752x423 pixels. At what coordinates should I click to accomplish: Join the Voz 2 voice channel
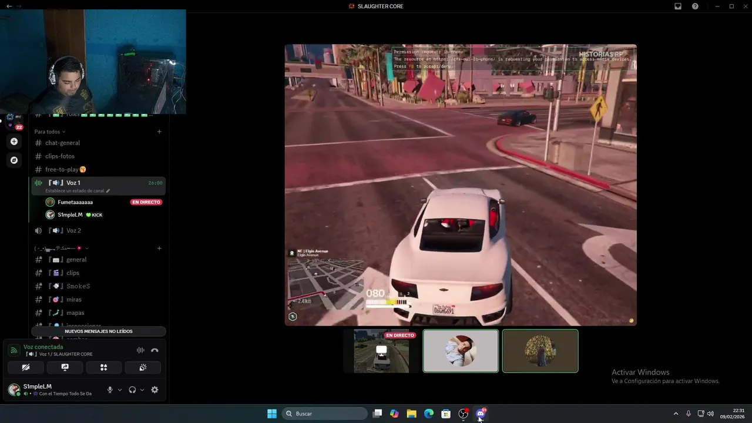coord(98,230)
